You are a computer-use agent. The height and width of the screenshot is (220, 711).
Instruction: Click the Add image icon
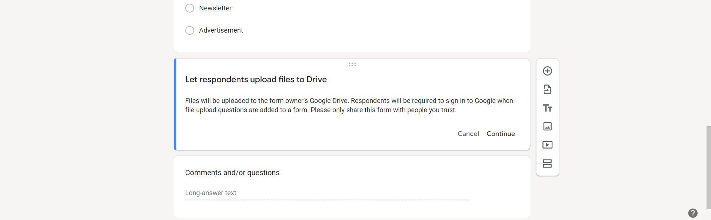pyautogui.click(x=547, y=126)
